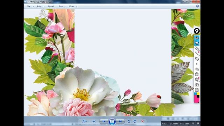Screen dimensions: 224x126
Task: Stop the screen recording
Action: pos(198,124)
